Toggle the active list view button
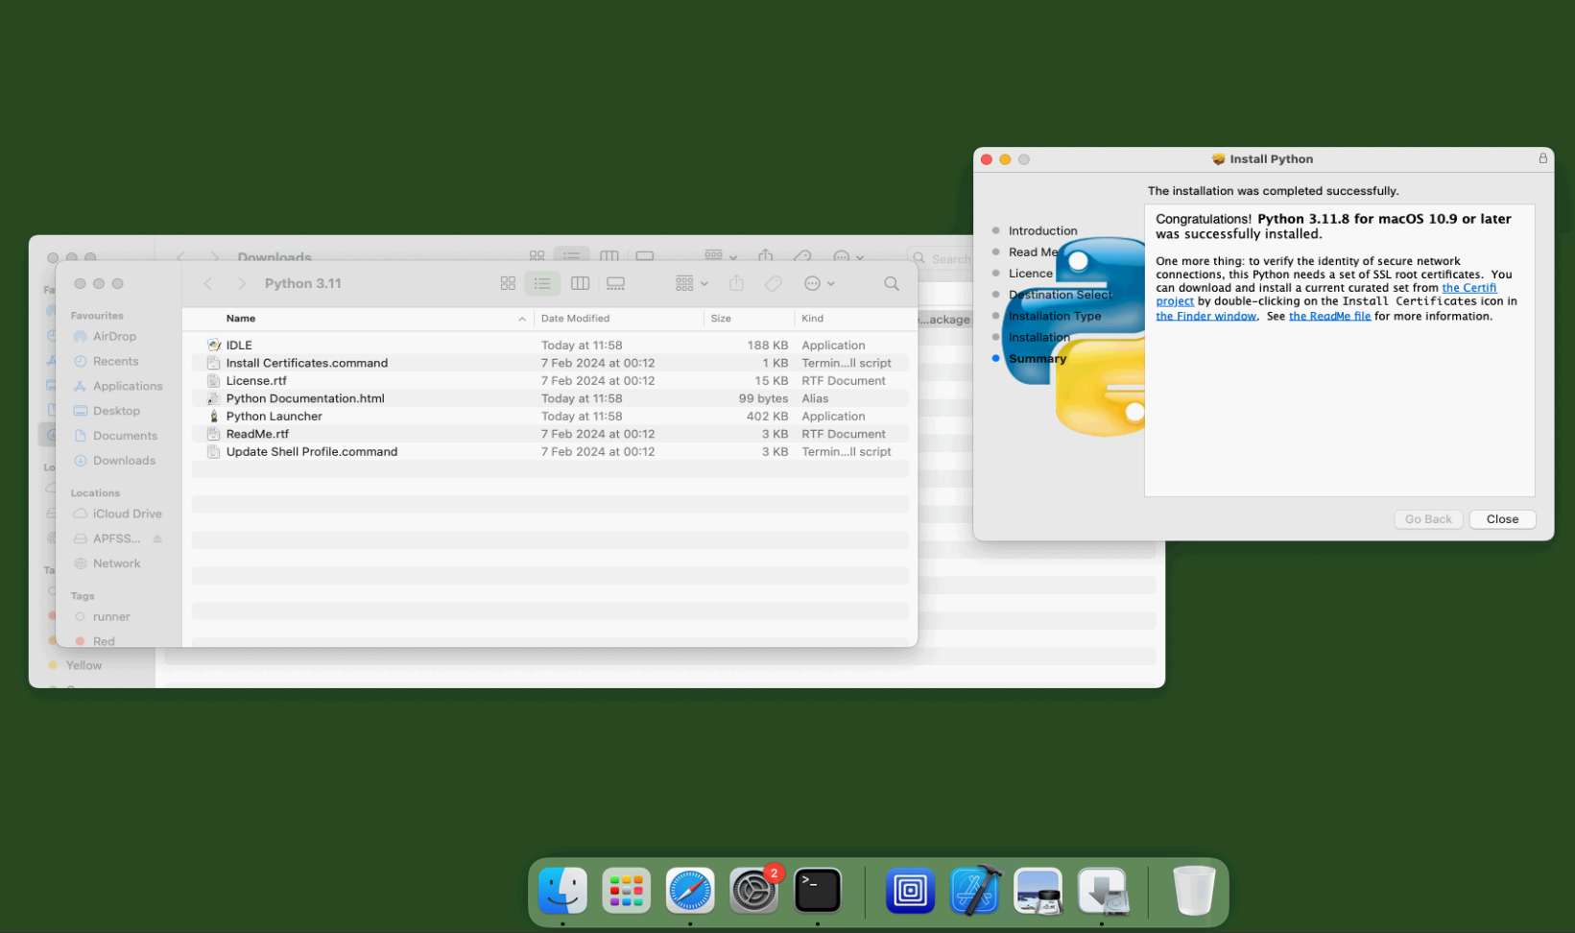 (542, 283)
